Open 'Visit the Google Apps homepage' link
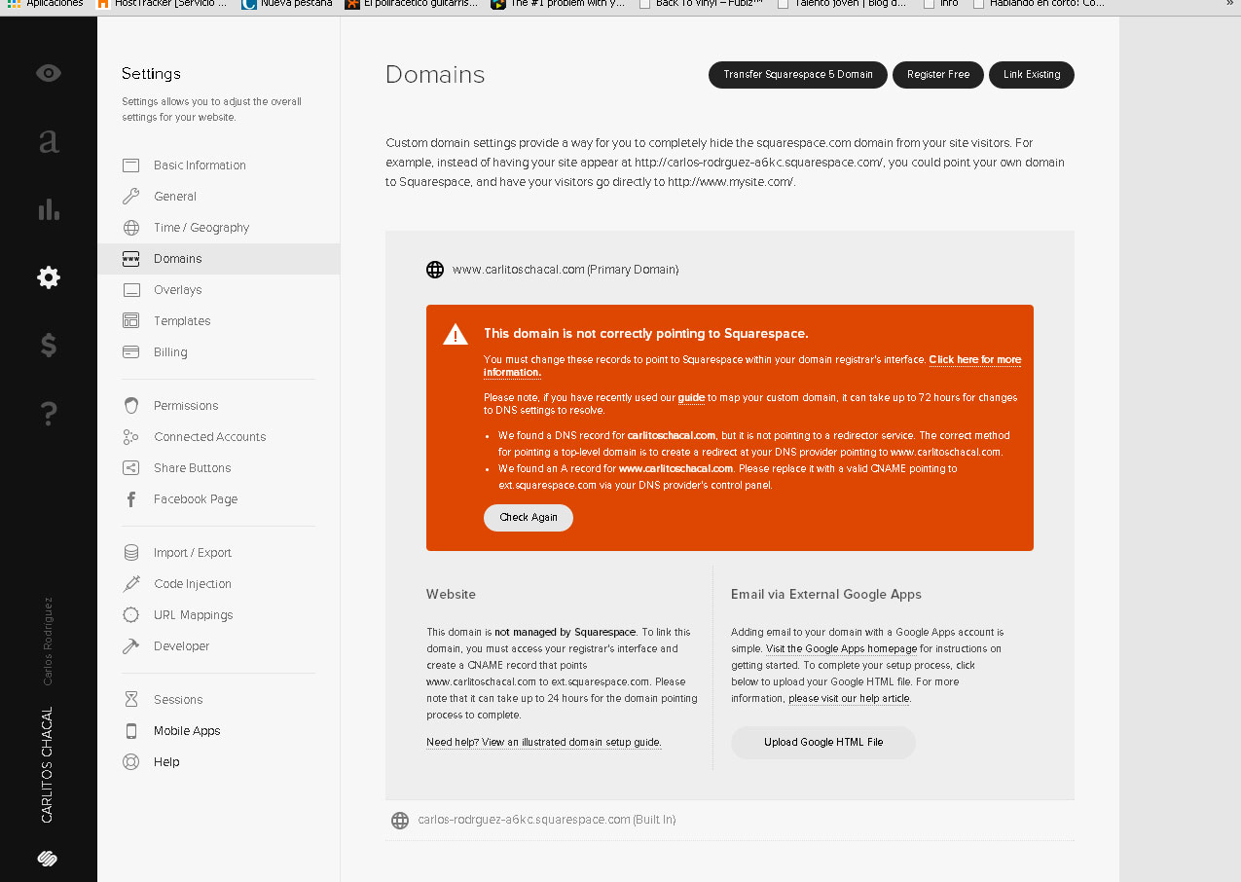This screenshot has height=882, width=1241. pos(842,649)
